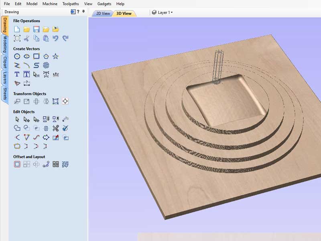Image resolution: width=321 pixels, height=241 pixels.
Task: Choose the Draw Rectangle tool
Action: point(36,56)
